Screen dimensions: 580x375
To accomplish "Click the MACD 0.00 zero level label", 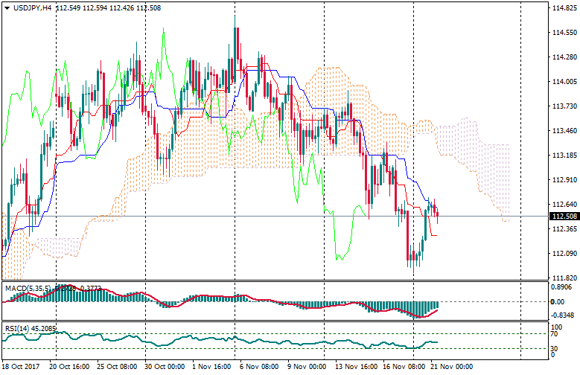I will 556,301.
